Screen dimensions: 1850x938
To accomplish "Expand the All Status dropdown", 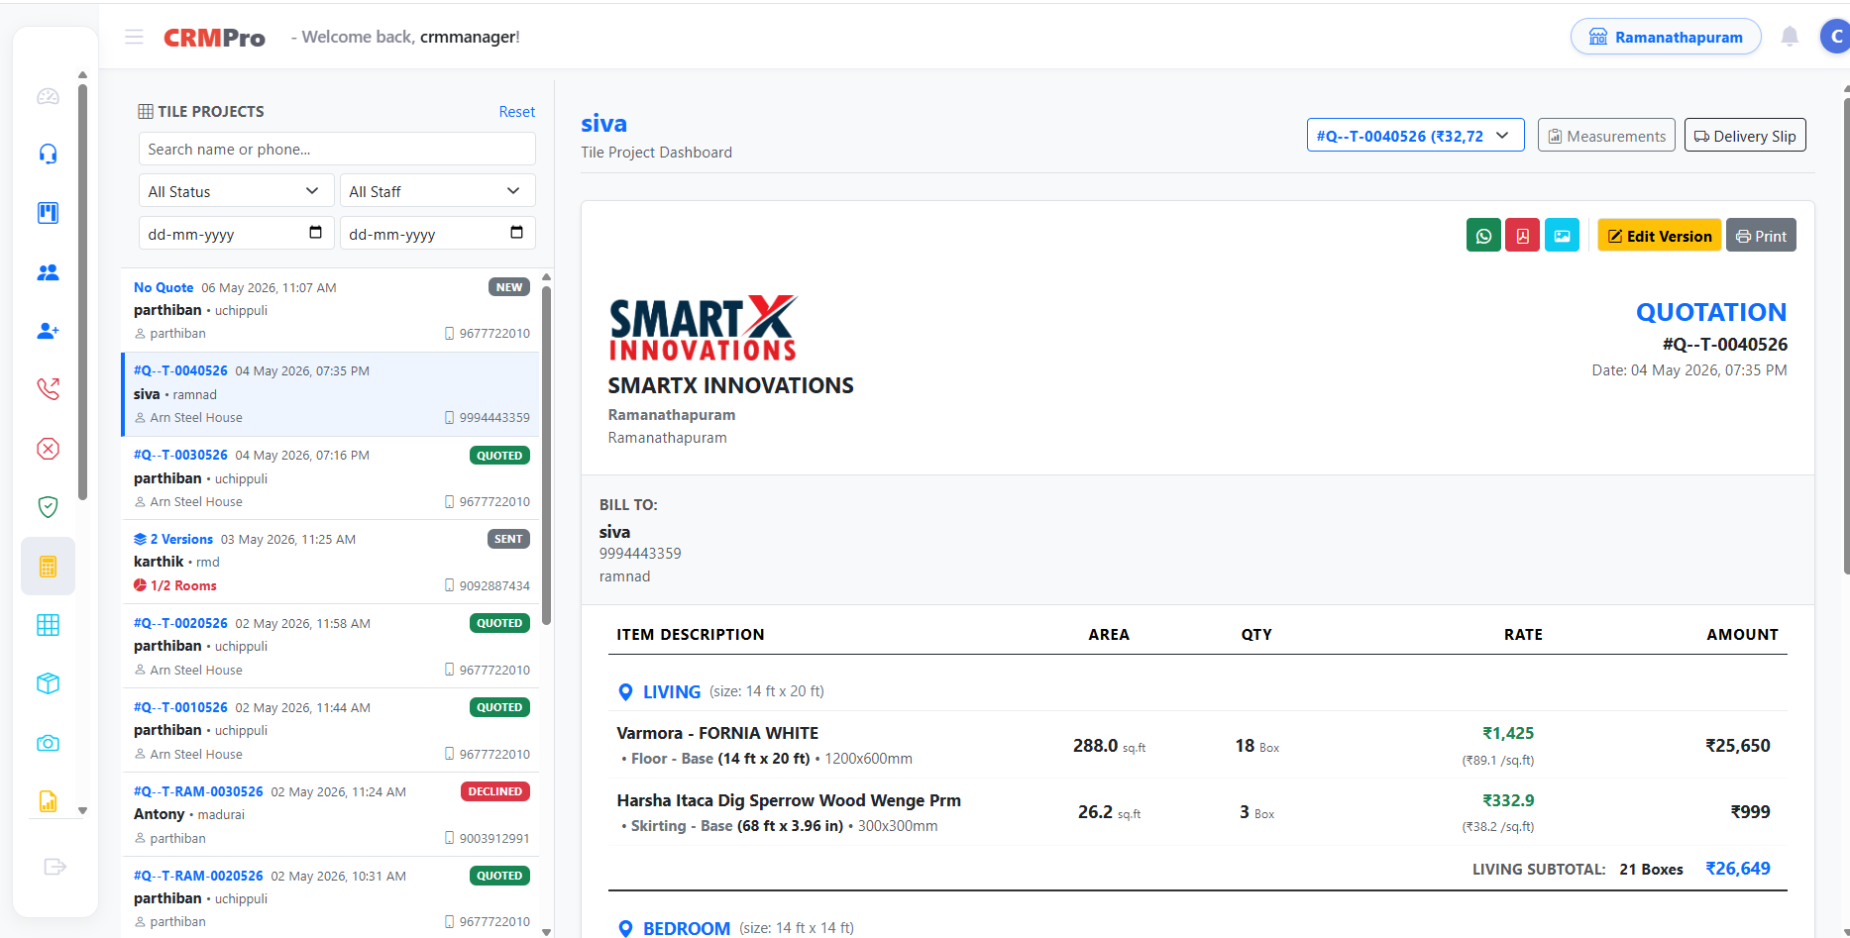I will click(x=235, y=191).
